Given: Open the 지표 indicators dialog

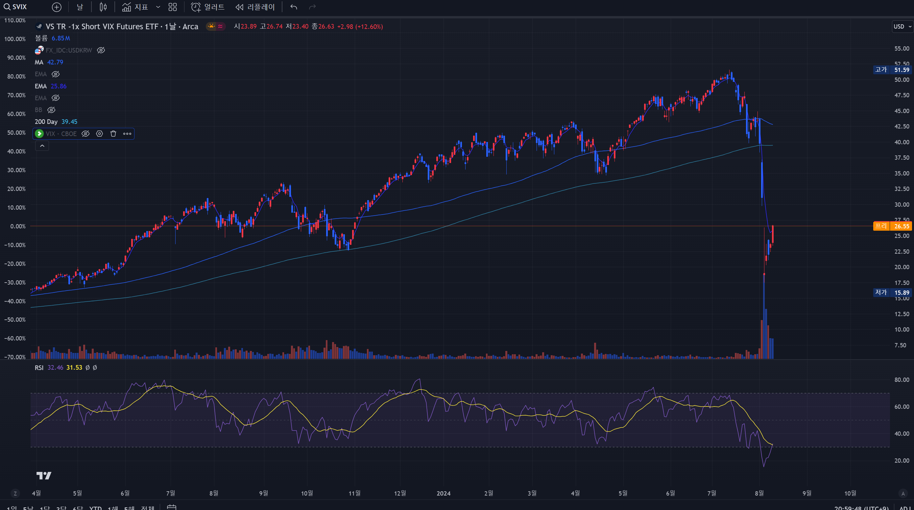Looking at the screenshot, I should (x=135, y=7).
